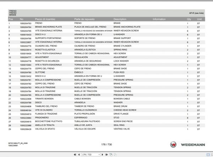Click 'BOWDEN CABLE' description
Viewport: 213px width, 157px height.
[122, 99]
